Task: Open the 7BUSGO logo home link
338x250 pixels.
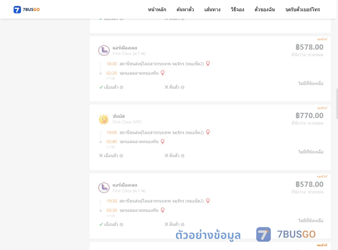Action: 27,9
